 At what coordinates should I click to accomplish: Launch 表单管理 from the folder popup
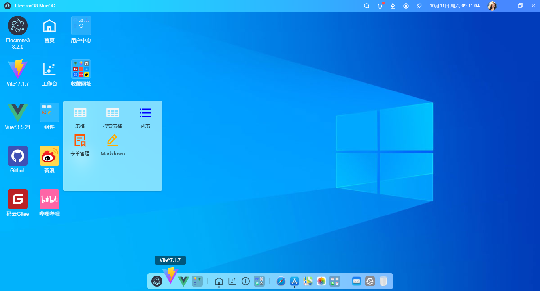point(80,141)
